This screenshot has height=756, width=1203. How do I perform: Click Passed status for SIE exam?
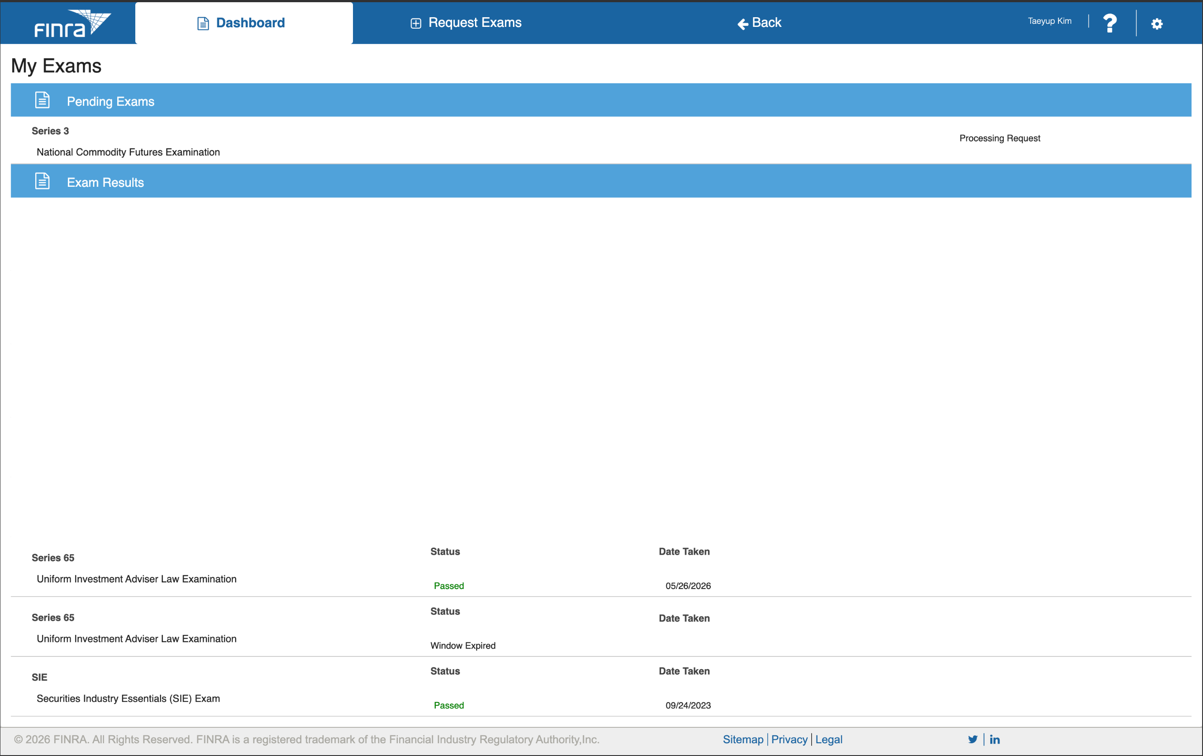[449, 706]
